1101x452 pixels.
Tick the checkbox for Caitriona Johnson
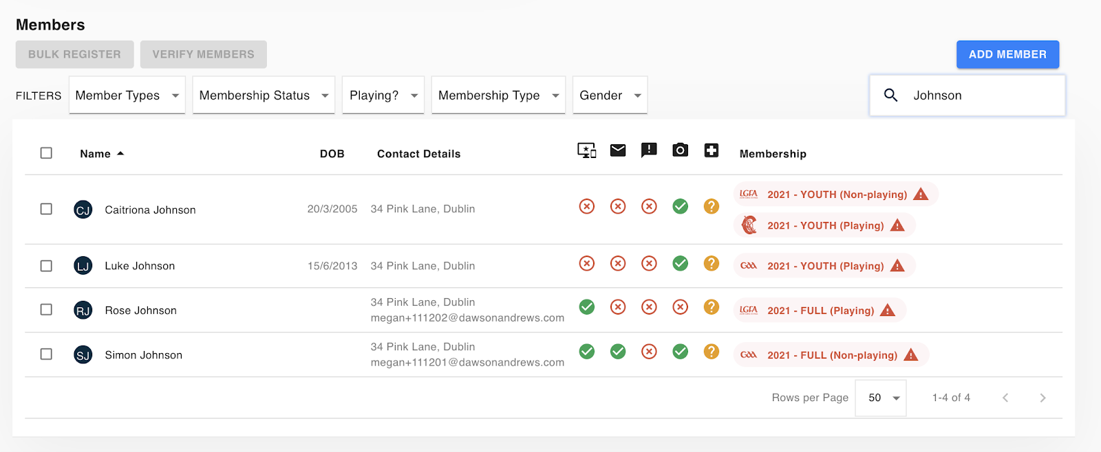coord(46,209)
